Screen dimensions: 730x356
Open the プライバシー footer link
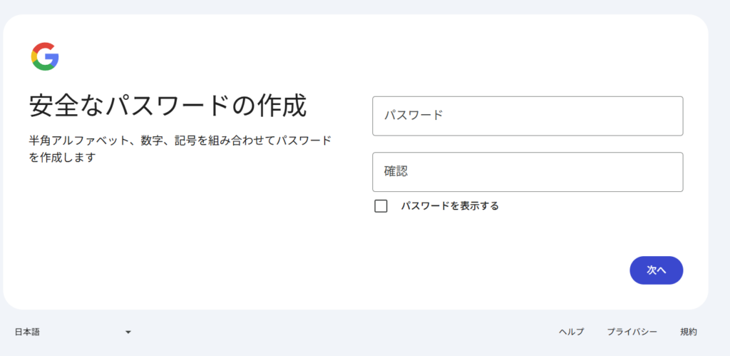pyautogui.click(x=632, y=332)
